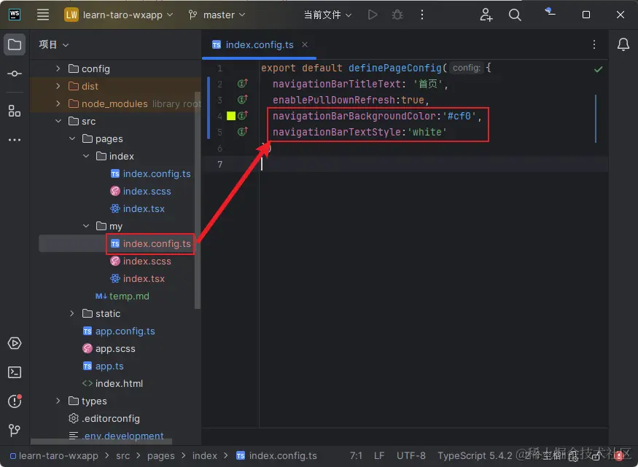Expand the node_modules folder
This screenshot has width=638, height=467.
[58, 103]
